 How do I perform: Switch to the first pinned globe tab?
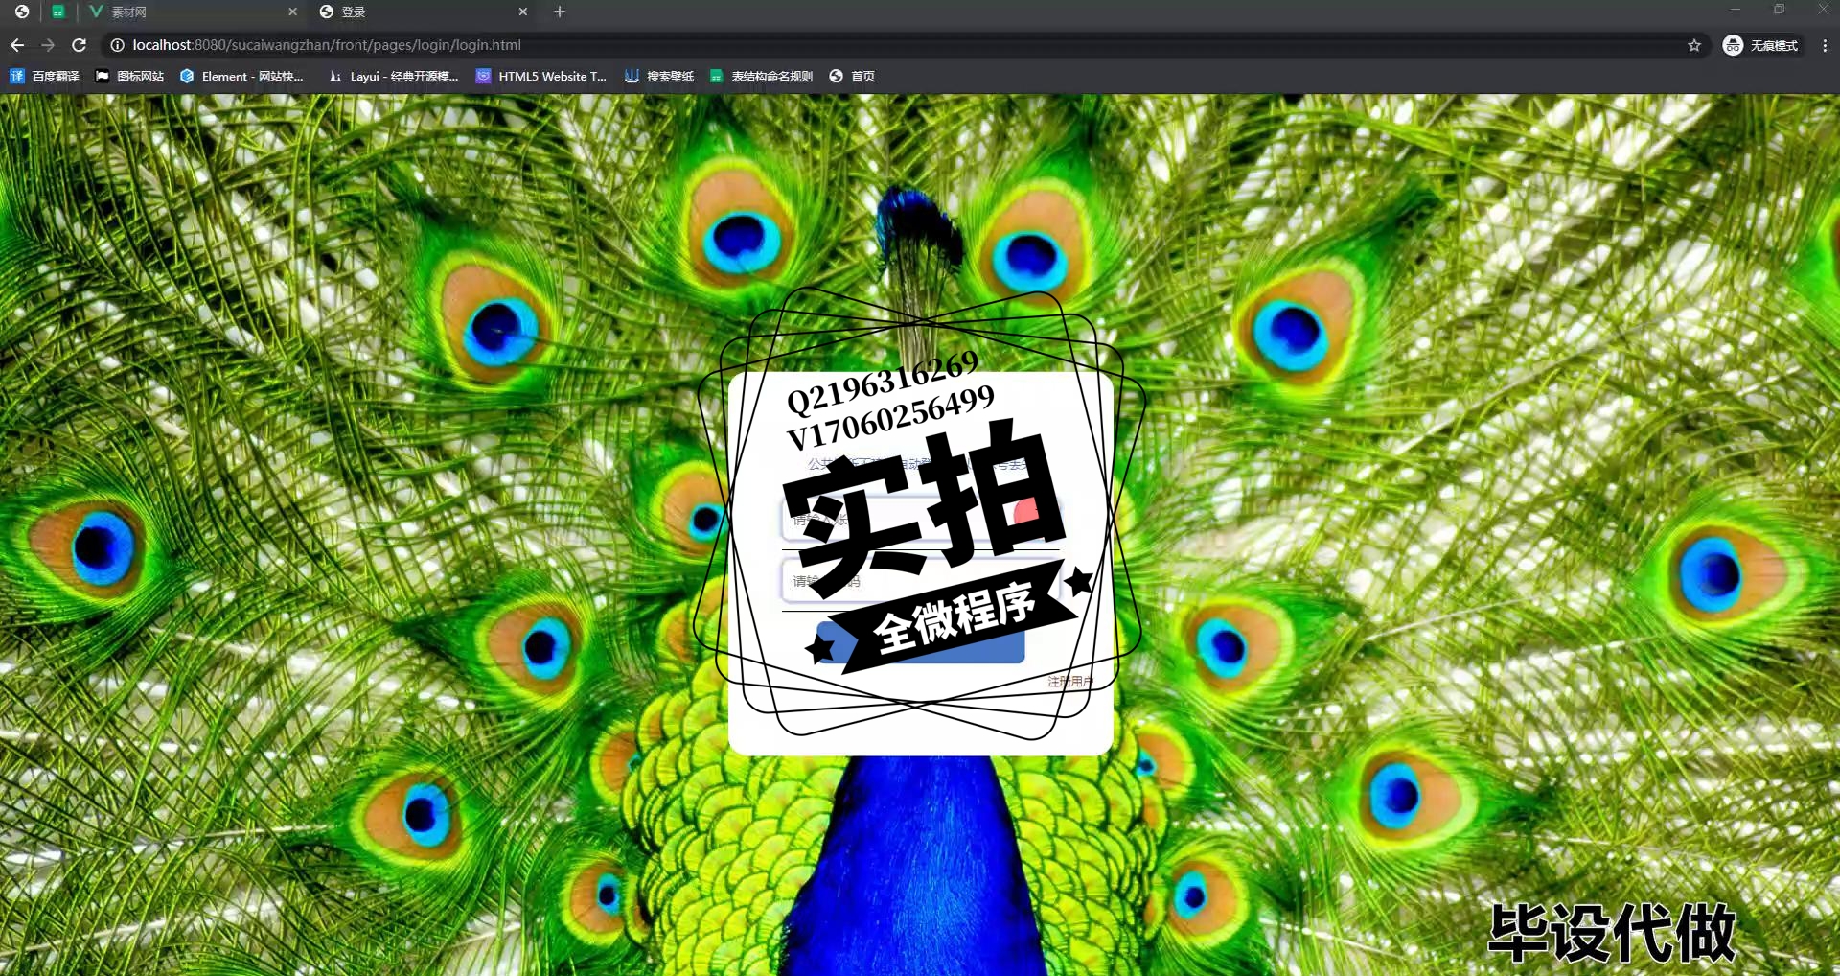pyautogui.click(x=21, y=12)
